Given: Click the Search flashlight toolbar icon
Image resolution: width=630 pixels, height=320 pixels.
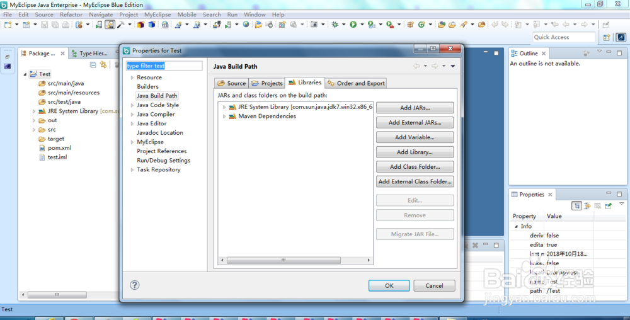Looking at the screenshot, I should click(463, 25).
